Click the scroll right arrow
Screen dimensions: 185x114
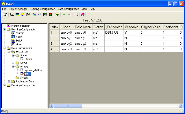[181, 106]
